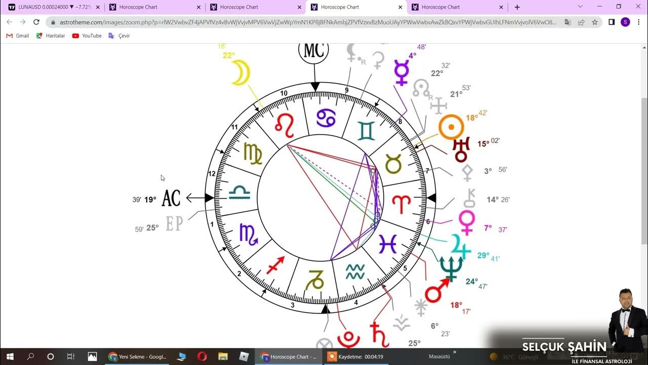
Task: Open the YouTube bookmark
Action: click(x=87, y=36)
